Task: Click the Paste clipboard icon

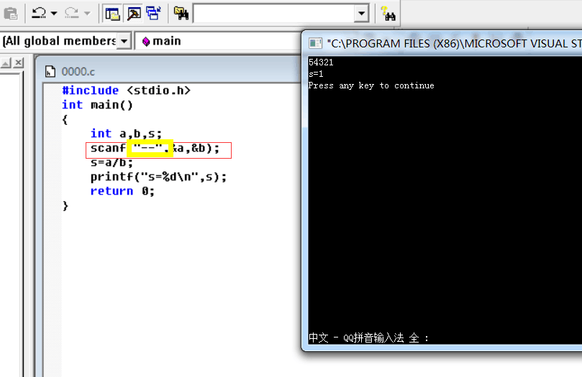Action: pyautogui.click(x=11, y=14)
